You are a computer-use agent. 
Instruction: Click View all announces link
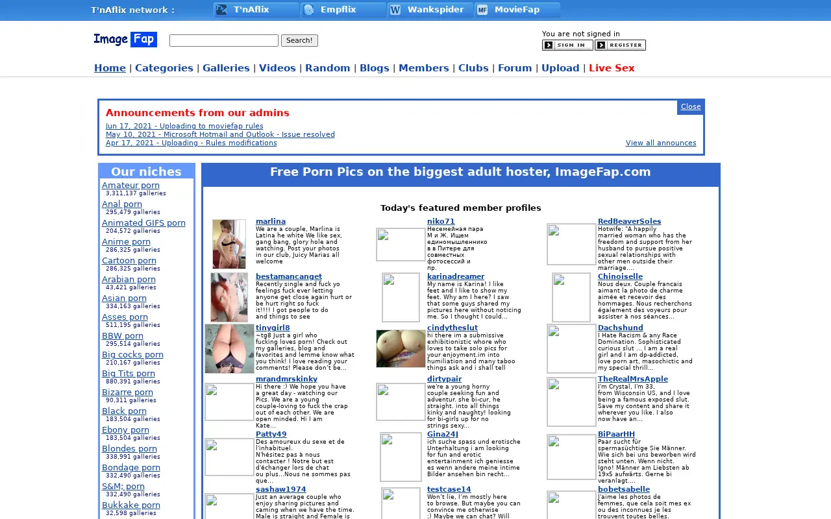[x=661, y=143]
